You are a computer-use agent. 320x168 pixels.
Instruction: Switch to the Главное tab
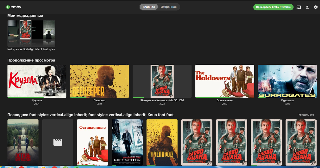(149, 7)
